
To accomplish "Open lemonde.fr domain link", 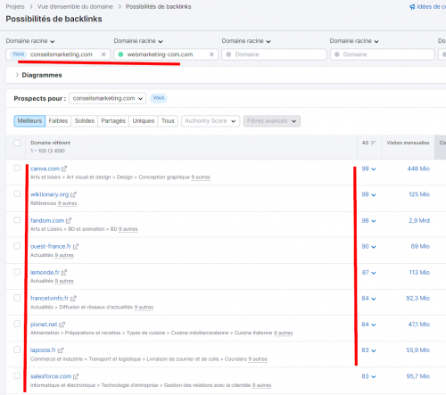I will 45,272.
